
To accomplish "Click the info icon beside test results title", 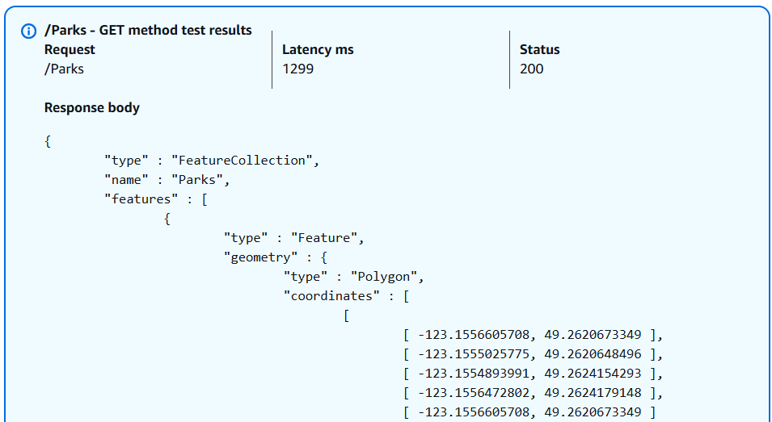I will click(28, 31).
